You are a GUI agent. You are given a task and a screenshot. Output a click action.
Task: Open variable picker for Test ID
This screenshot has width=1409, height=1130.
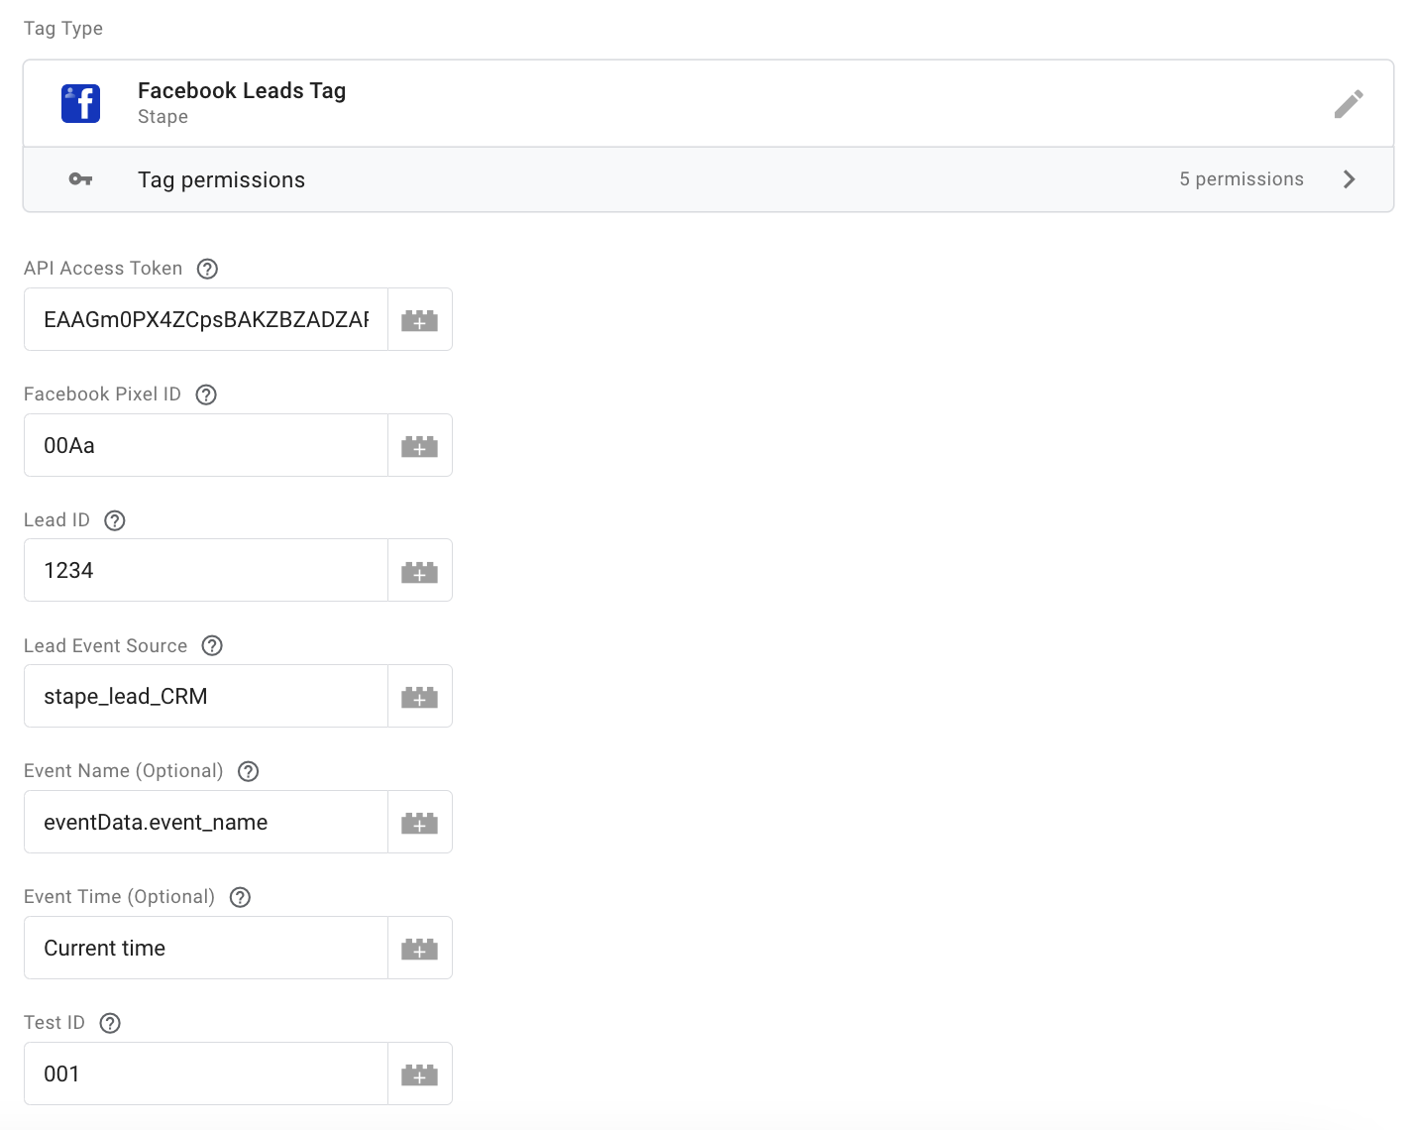pos(419,1073)
